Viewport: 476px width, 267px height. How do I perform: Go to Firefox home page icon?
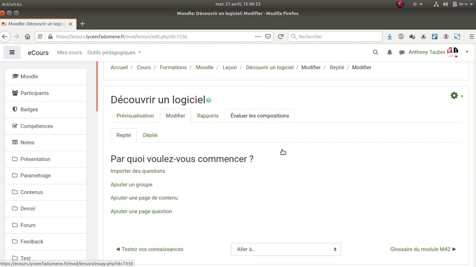coord(28,36)
